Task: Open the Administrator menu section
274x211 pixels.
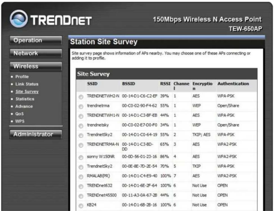Action: 36,134
